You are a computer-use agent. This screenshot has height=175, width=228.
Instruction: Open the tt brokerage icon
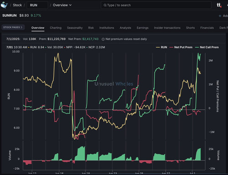(x=219, y=5)
